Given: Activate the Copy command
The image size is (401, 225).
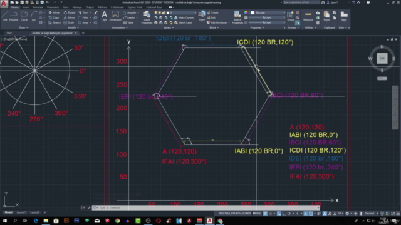Looking at the screenshot, I should pyautogui.click(x=54, y=17).
